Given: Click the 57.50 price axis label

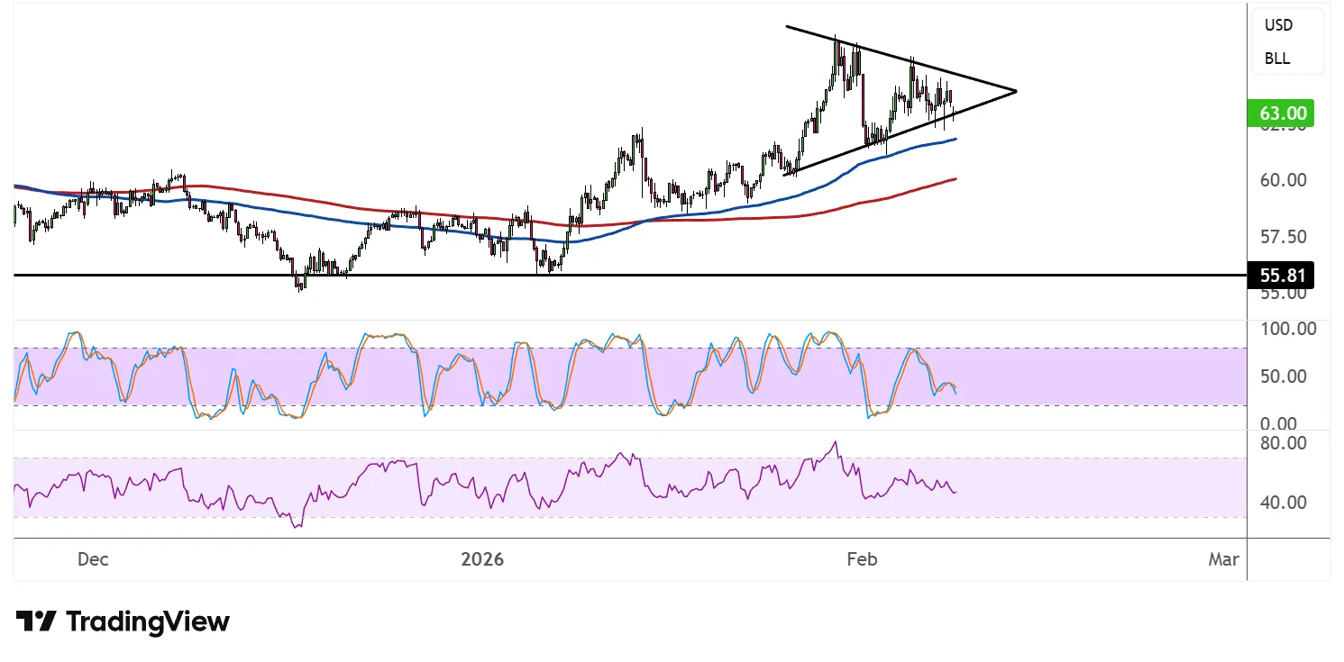Looking at the screenshot, I should (1284, 237).
